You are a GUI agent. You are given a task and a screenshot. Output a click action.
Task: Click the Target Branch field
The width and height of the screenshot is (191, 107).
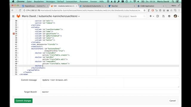click(x=110, y=92)
